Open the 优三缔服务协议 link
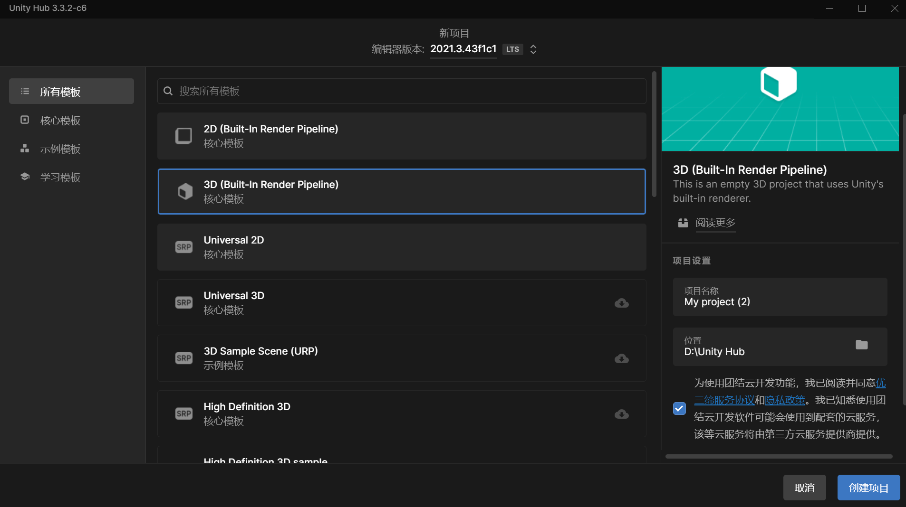This screenshot has width=906, height=507. click(x=724, y=400)
